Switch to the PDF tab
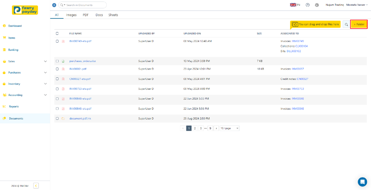 (x=85, y=15)
